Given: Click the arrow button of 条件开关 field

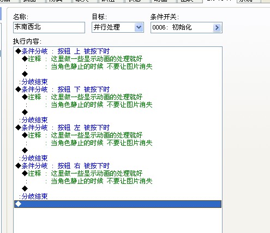Looking at the screenshot, I should click(x=217, y=28).
